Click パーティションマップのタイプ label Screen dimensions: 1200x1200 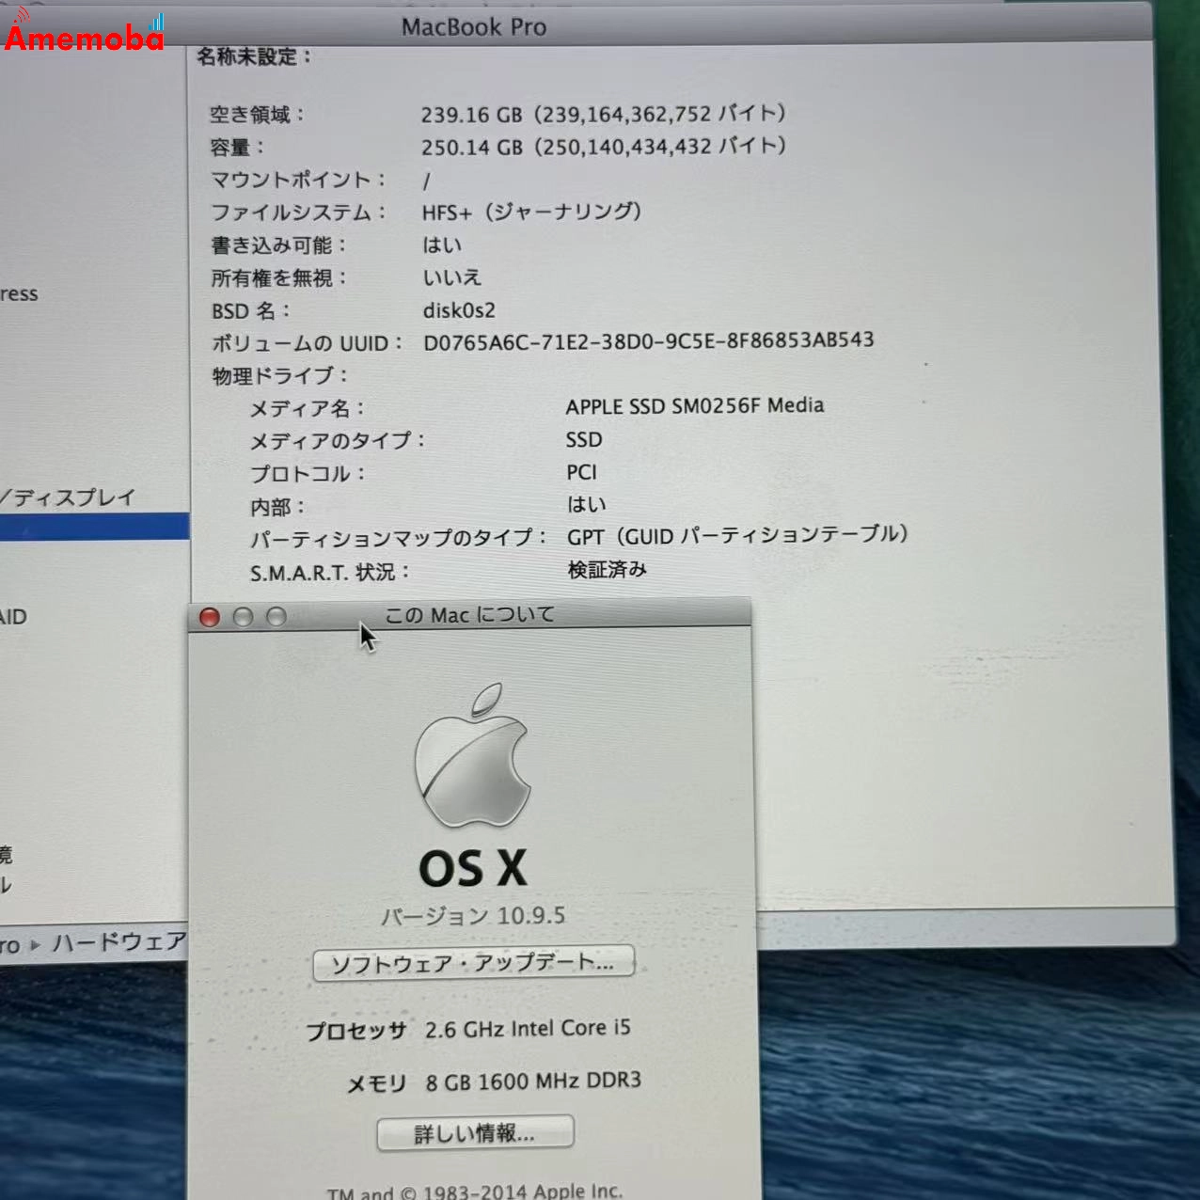point(399,539)
